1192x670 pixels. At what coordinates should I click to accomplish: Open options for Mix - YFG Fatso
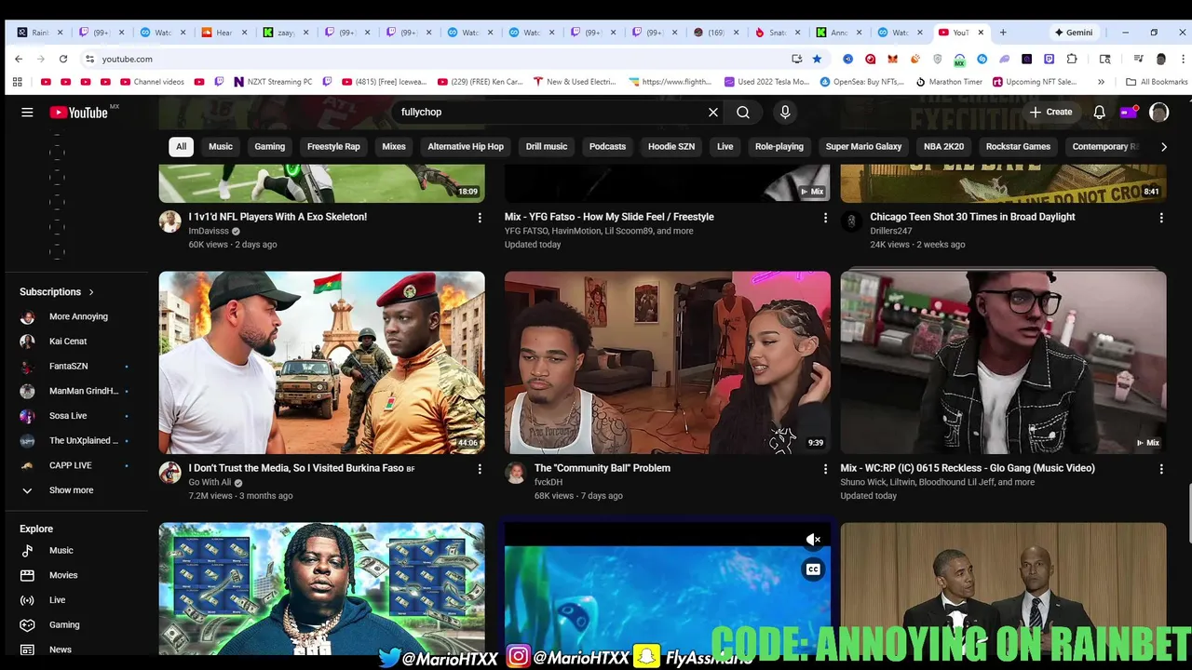[x=825, y=218]
